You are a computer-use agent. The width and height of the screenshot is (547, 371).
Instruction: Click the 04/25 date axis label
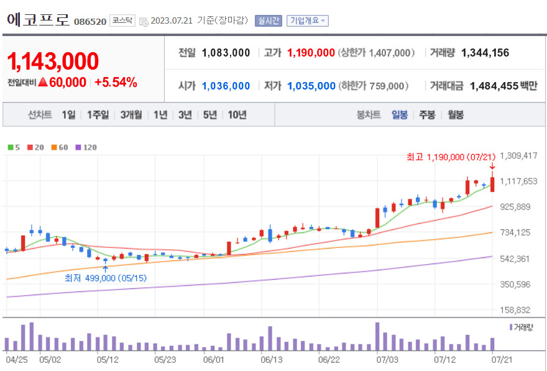(17, 359)
